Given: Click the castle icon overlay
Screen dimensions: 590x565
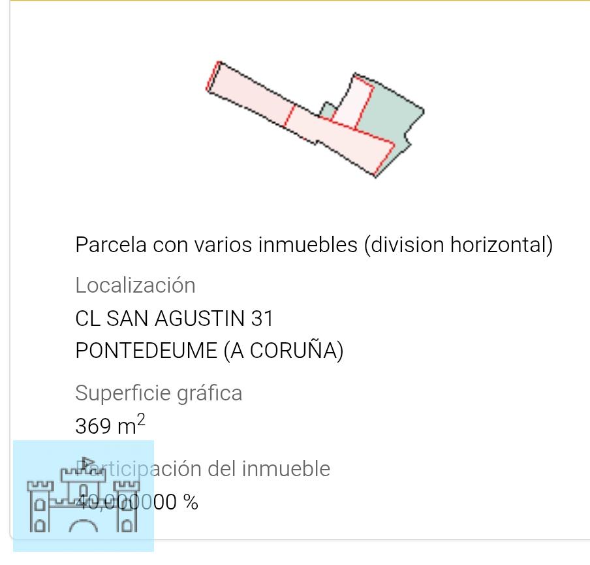Looking at the screenshot, I should click(84, 496).
